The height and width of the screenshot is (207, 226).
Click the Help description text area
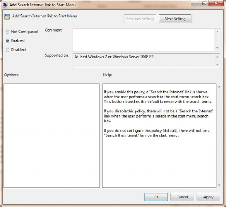click(x=159, y=136)
